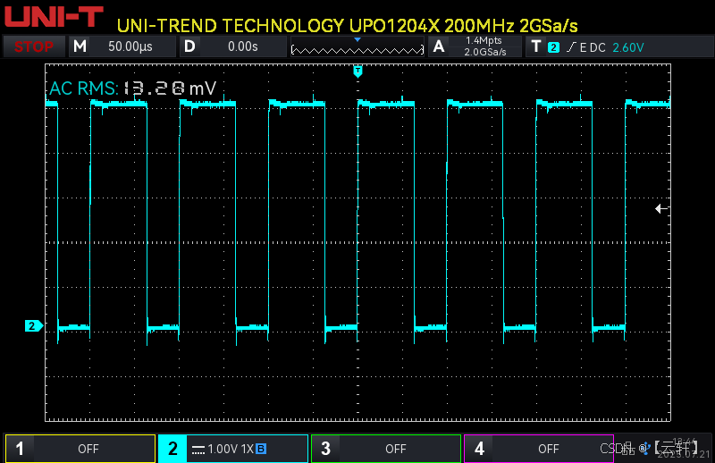The height and width of the screenshot is (463, 715).
Task: Click the UNI-T logo
Action: click(x=54, y=16)
